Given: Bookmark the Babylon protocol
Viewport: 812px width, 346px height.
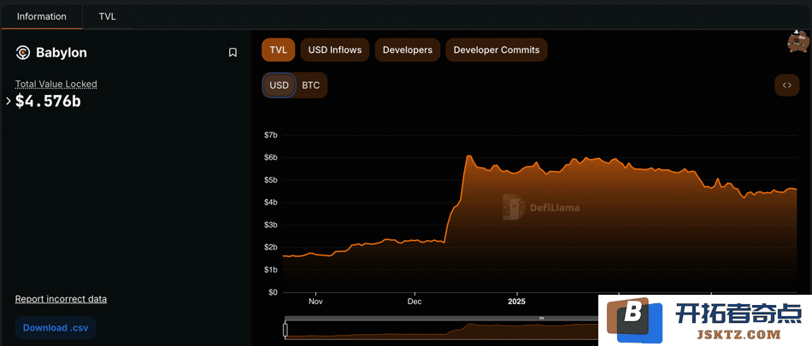Looking at the screenshot, I should pos(232,52).
